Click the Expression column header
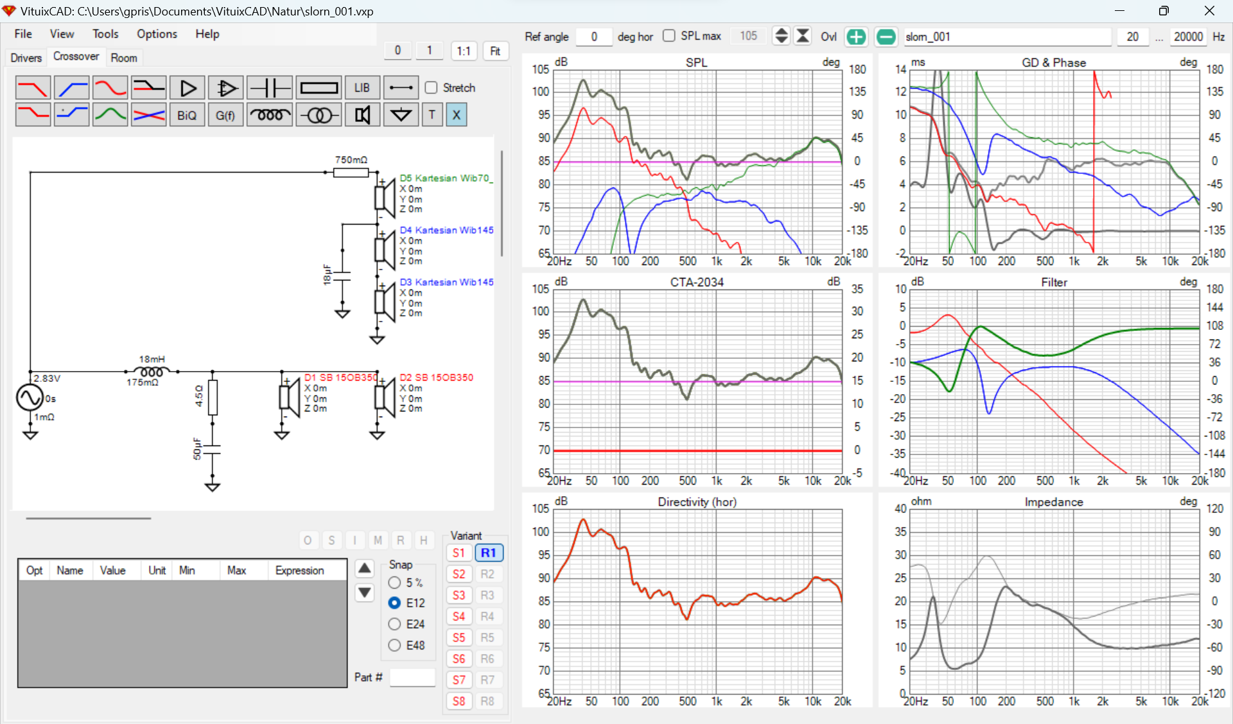The height and width of the screenshot is (724, 1233). coord(308,570)
